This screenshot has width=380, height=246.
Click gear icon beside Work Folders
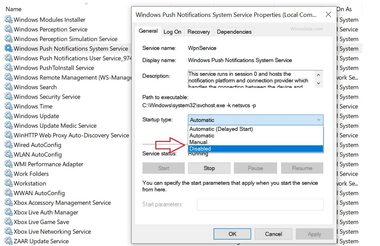coord(8,173)
